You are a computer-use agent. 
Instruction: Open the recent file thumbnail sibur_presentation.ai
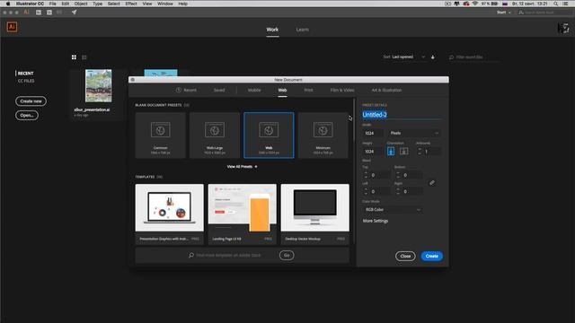(98, 86)
